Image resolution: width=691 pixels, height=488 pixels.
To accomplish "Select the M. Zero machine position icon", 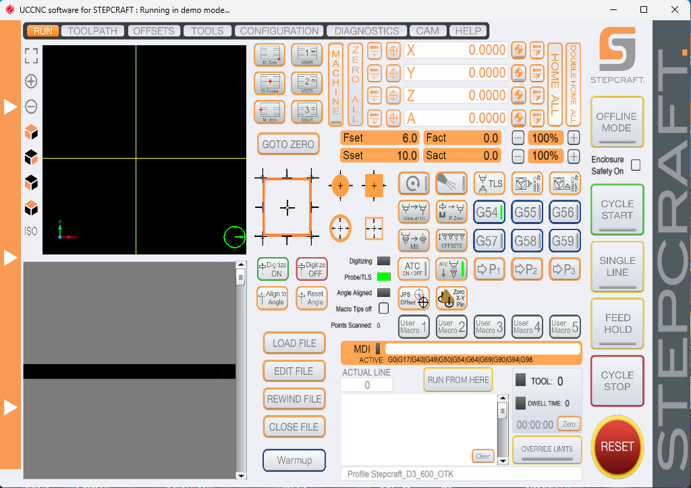I will (x=270, y=55).
